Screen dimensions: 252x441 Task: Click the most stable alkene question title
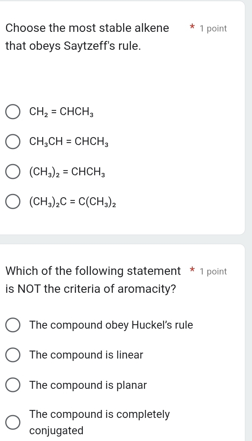[87, 28]
